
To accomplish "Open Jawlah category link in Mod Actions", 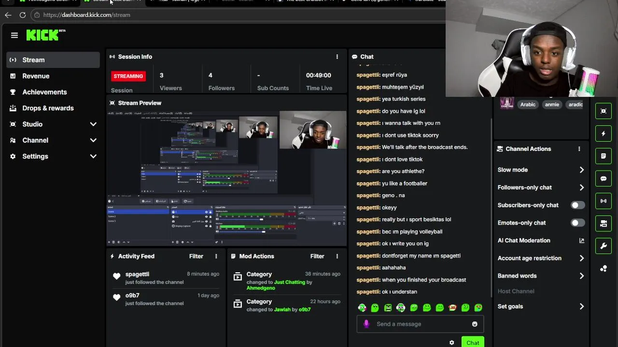I will 282,310.
